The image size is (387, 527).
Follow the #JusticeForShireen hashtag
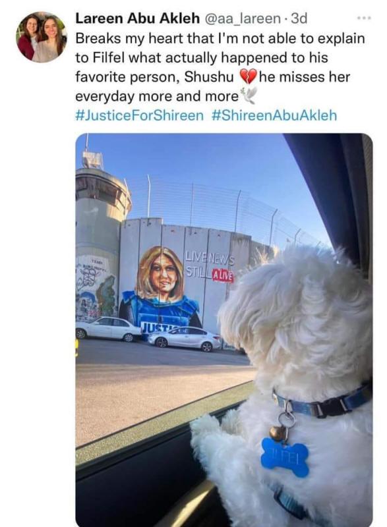pos(140,115)
